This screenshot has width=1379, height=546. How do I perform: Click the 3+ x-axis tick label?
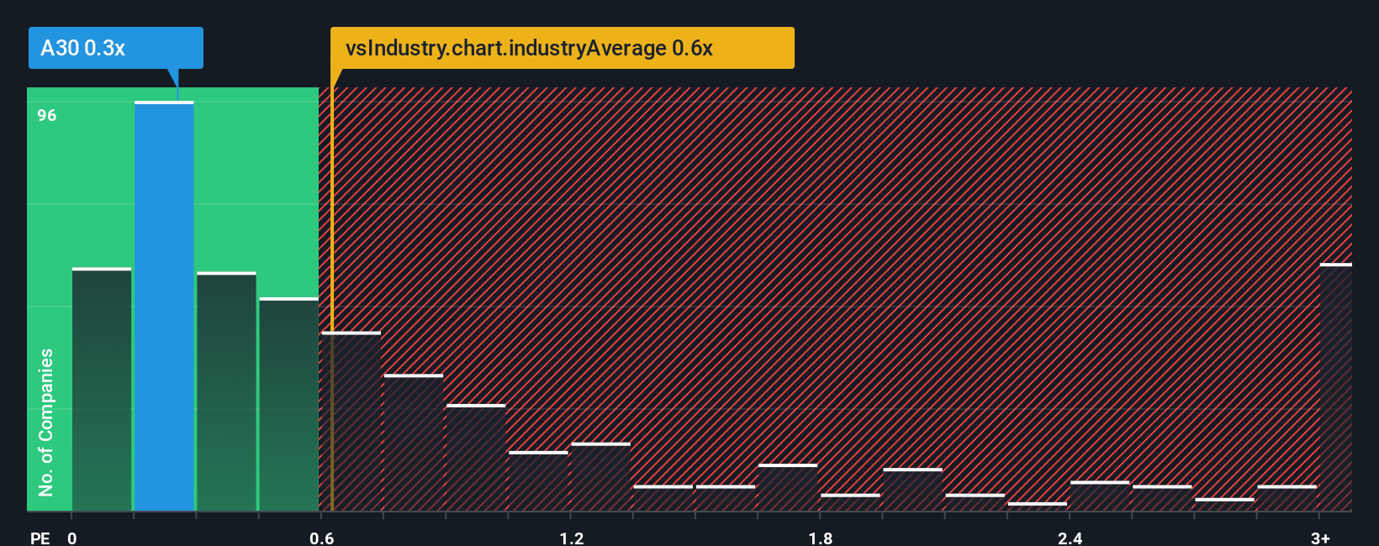click(x=1320, y=538)
